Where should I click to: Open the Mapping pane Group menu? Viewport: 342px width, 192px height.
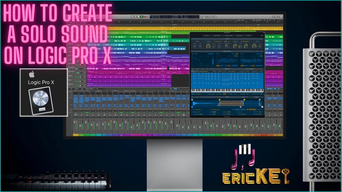(x=198, y=69)
